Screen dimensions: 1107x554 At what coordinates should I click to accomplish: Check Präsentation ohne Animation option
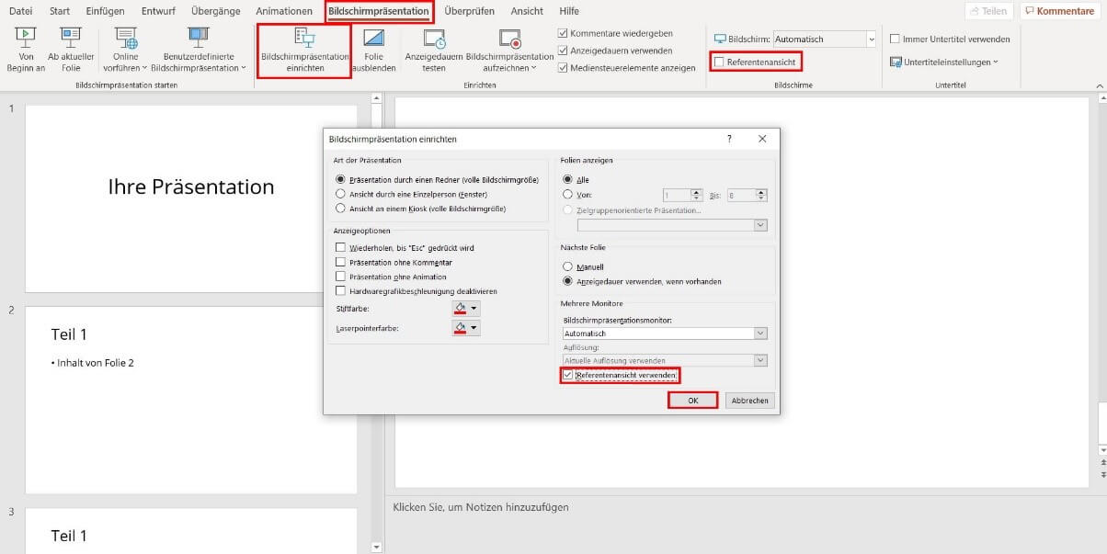[x=341, y=277]
